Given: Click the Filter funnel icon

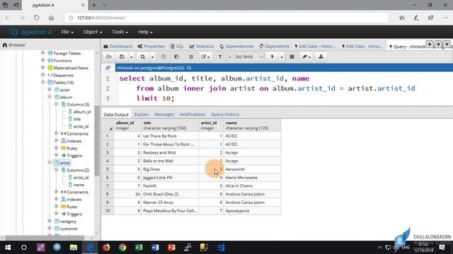Looking at the screenshot, I should [x=220, y=57].
